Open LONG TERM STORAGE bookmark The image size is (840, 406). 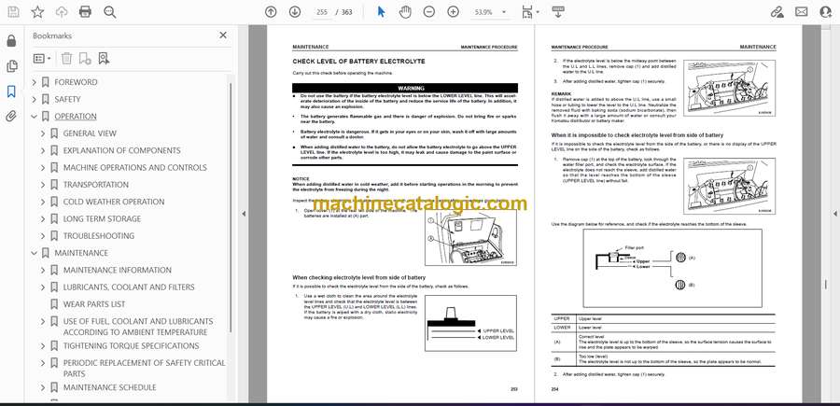pyautogui.click(x=102, y=219)
